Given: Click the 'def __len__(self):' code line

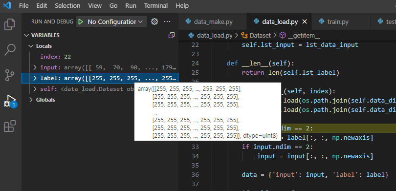Looking at the screenshot, I should click(261, 63).
